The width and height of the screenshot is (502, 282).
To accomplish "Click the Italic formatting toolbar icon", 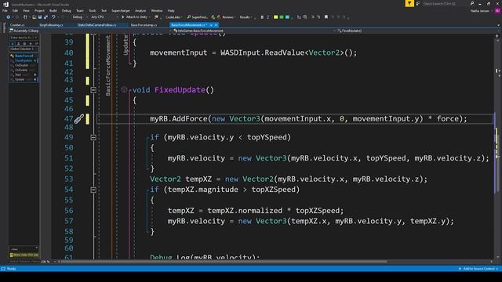I will tap(268, 17).
